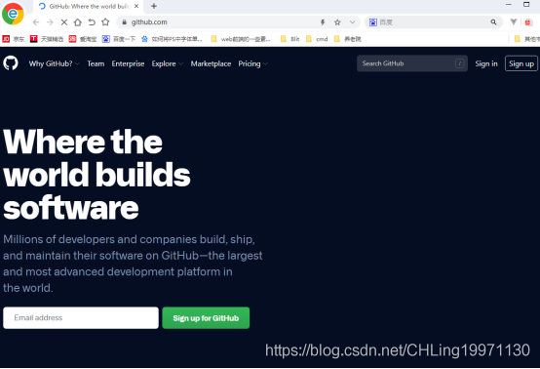
Task: Go forward with the forward arrow
Action: pyautogui.click(x=50, y=22)
